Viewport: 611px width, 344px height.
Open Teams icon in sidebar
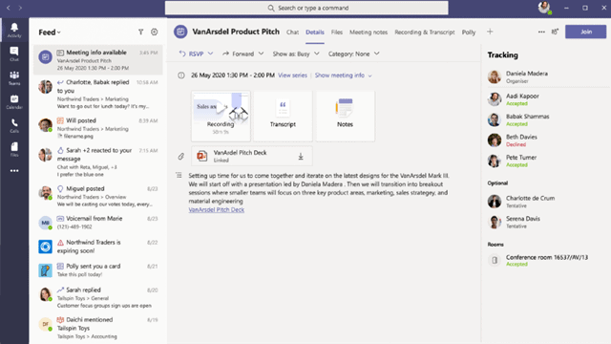pyautogui.click(x=14, y=77)
